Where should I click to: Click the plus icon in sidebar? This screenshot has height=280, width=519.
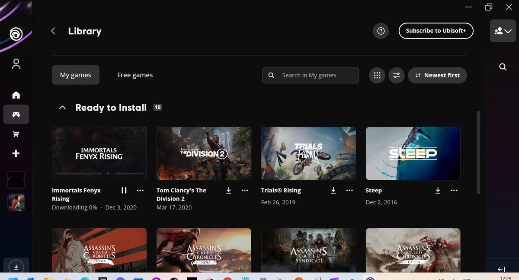(x=16, y=153)
